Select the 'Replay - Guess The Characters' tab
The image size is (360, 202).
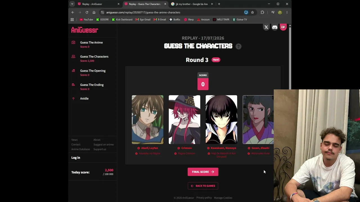145,4
